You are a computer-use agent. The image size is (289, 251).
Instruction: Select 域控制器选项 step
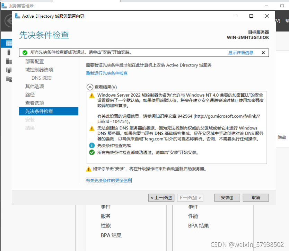click(x=39, y=70)
